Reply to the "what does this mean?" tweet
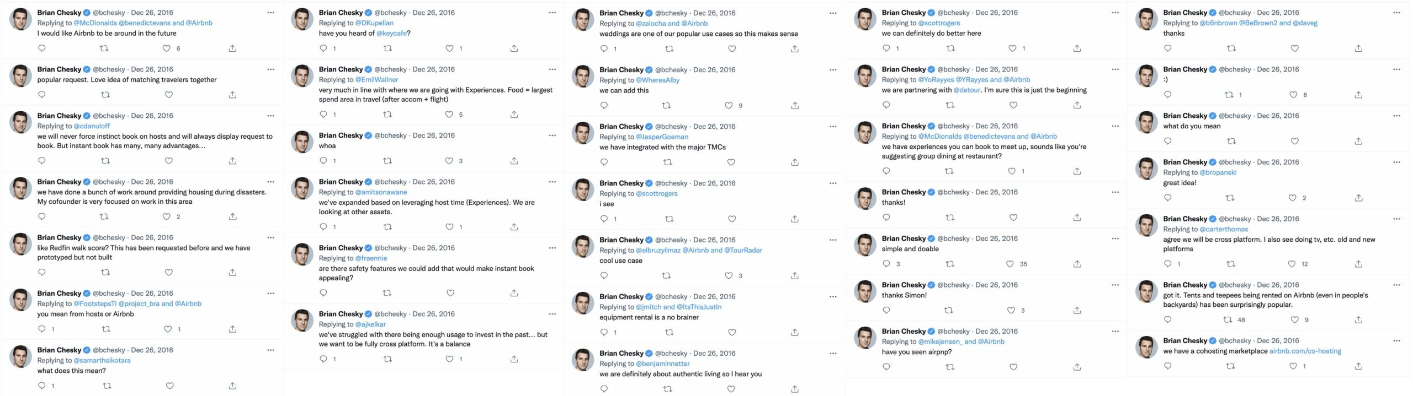Screen dimensions: 1413x396 point(42,386)
